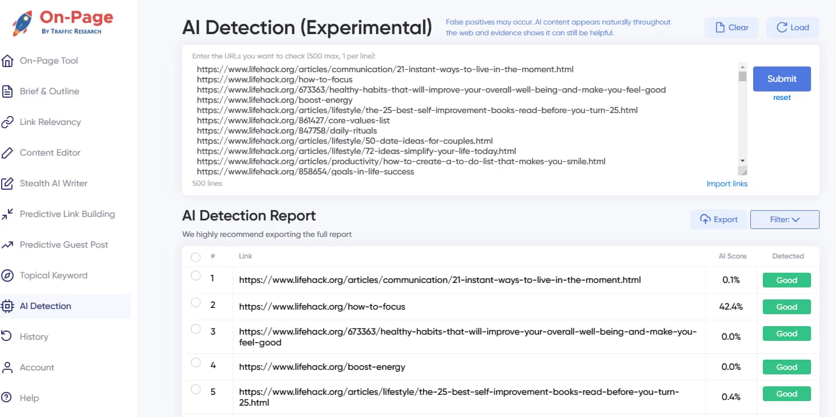Open the Account menu item

[x=37, y=368]
